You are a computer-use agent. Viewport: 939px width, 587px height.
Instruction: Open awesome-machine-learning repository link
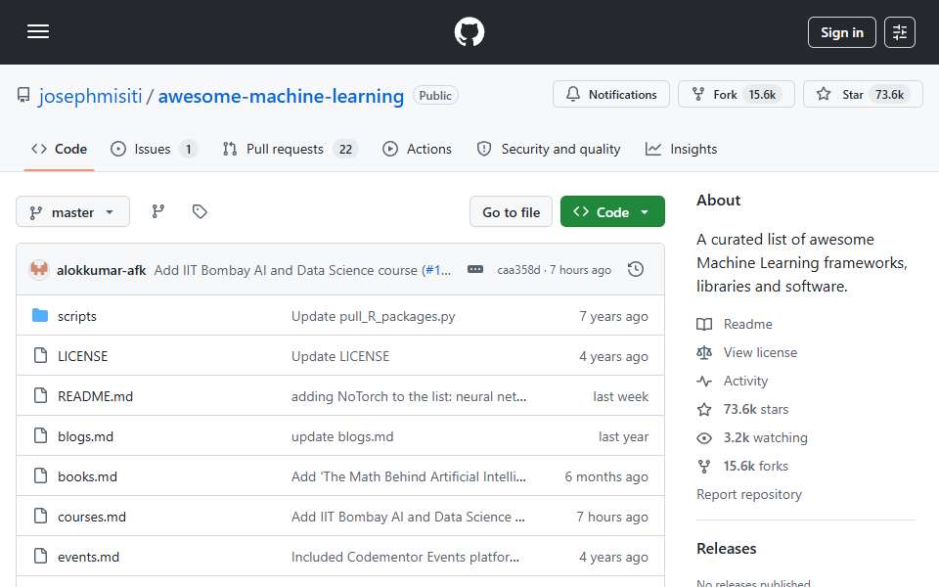point(281,96)
